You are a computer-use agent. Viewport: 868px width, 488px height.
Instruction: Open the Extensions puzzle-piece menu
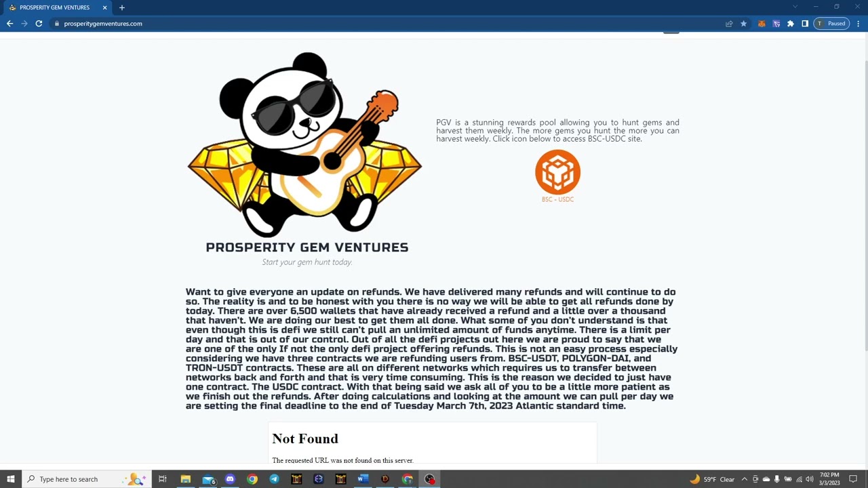pyautogui.click(x=790, y=24)
